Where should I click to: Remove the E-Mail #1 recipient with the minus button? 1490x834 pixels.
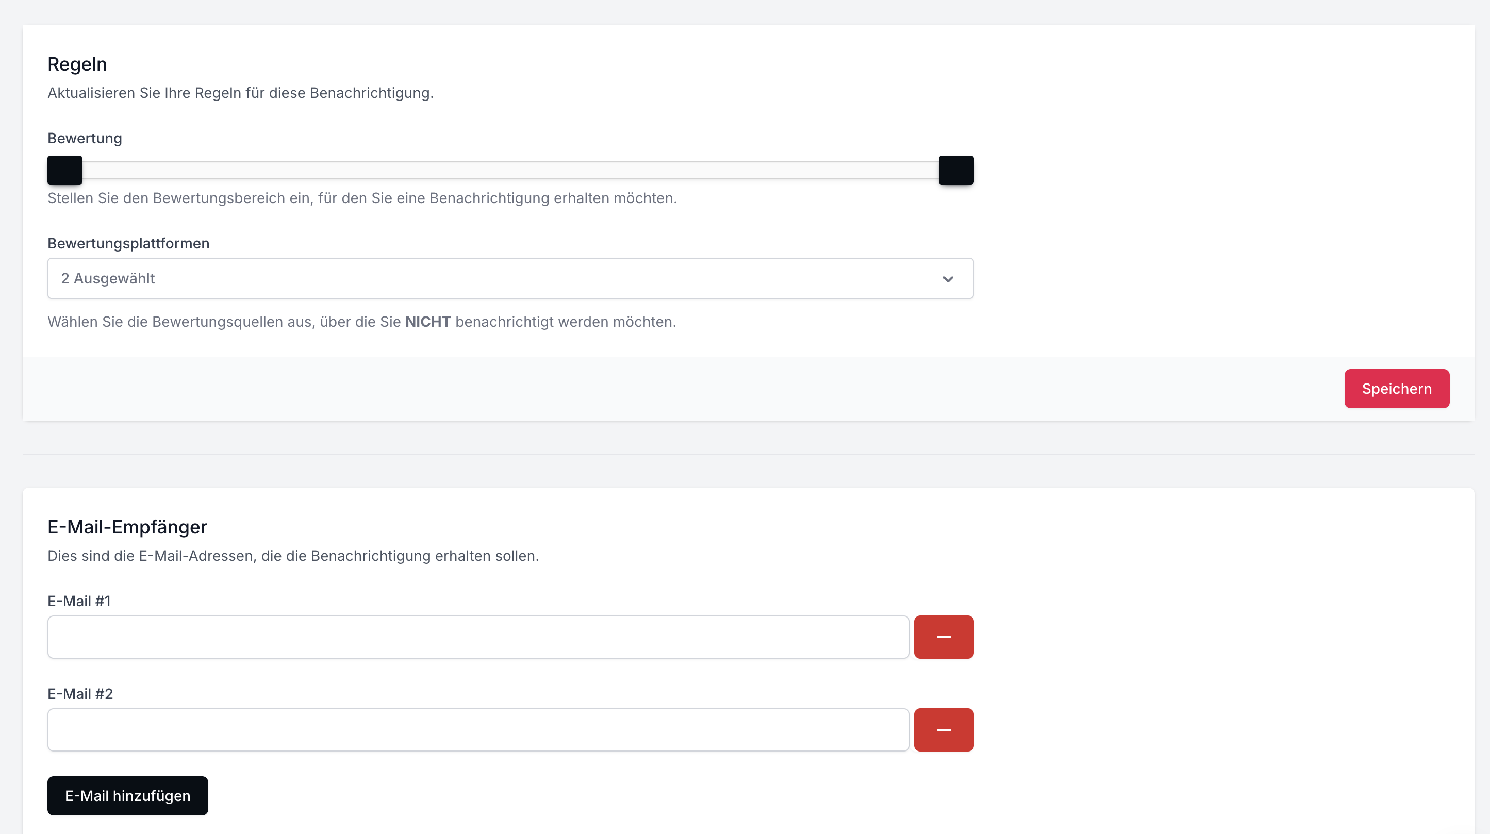[x=943, y=637]
